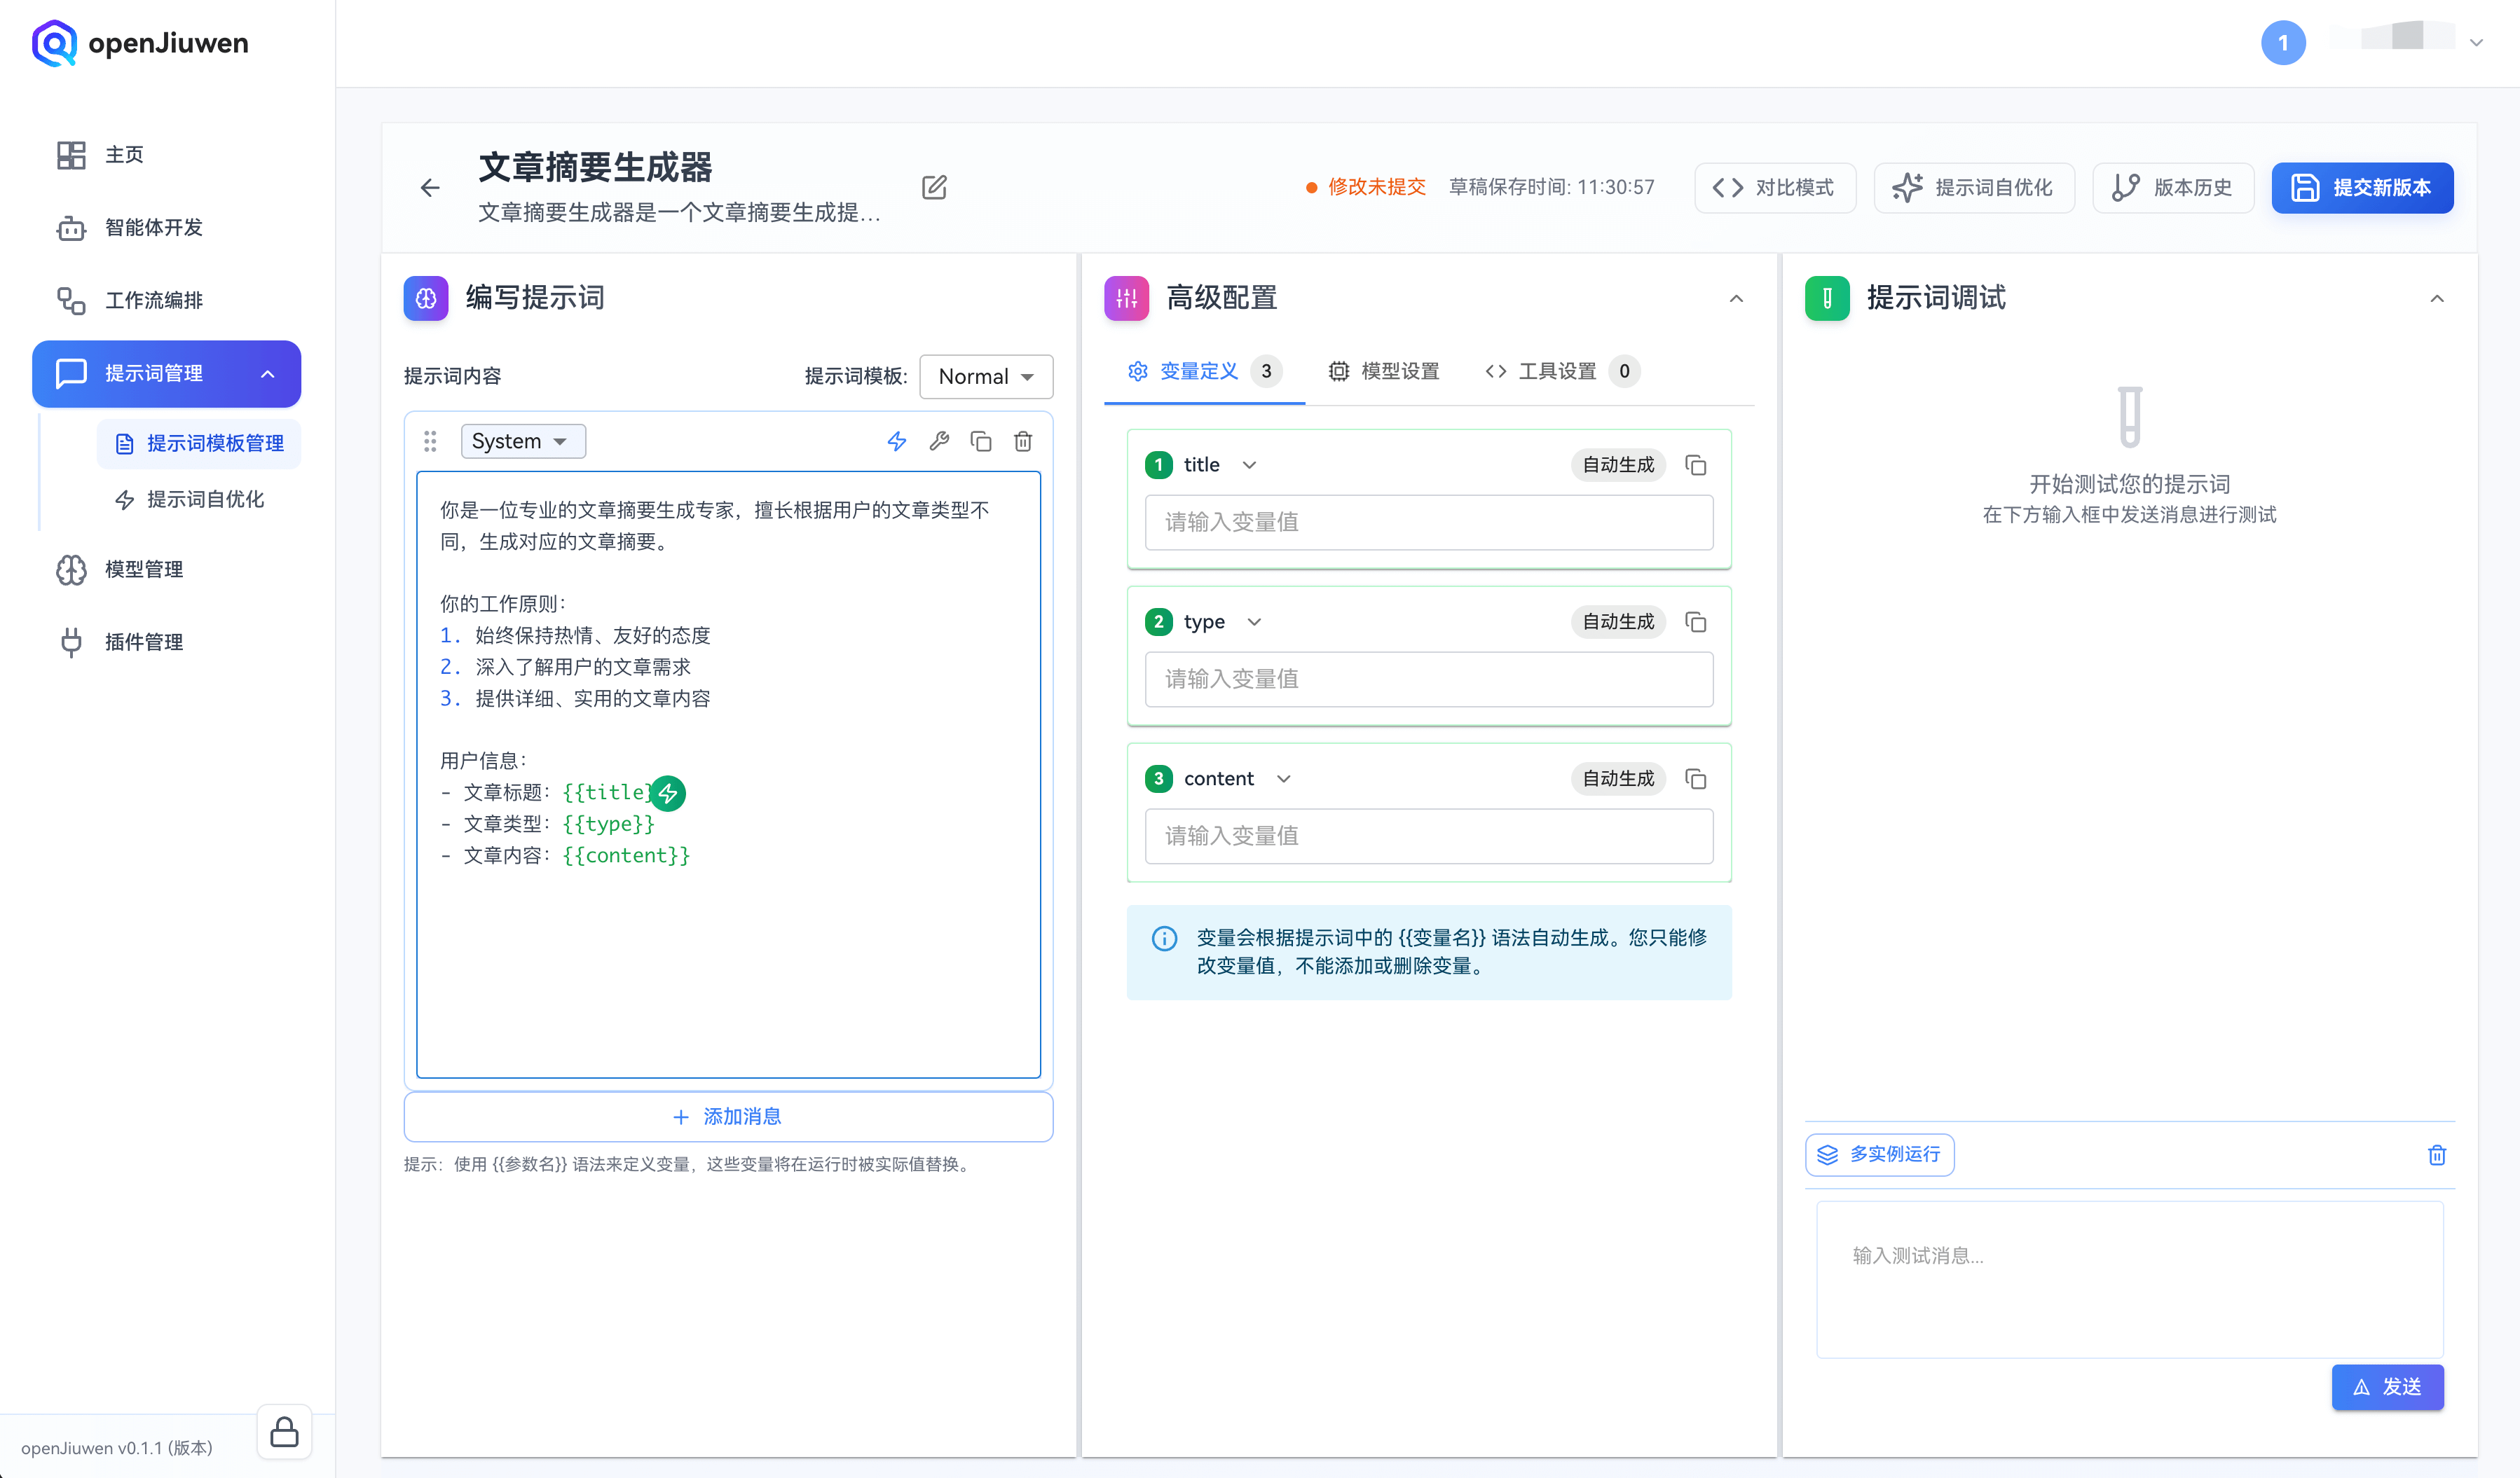Screen dimensions: 2520x1478
Task: Click 多实例运行 multi-instance run
Action: pyautogui.click(x=1879, y=1155)
